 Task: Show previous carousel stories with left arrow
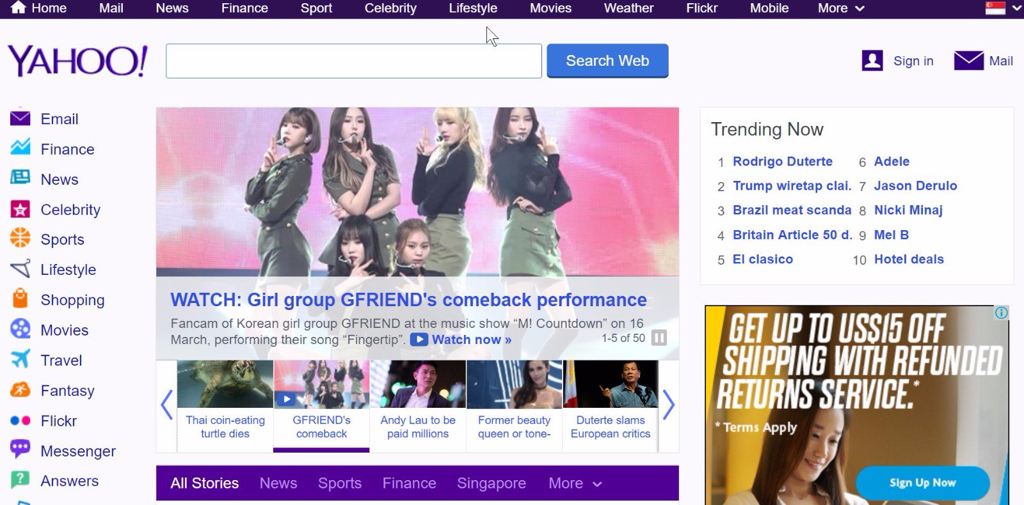tap(167, 405)
